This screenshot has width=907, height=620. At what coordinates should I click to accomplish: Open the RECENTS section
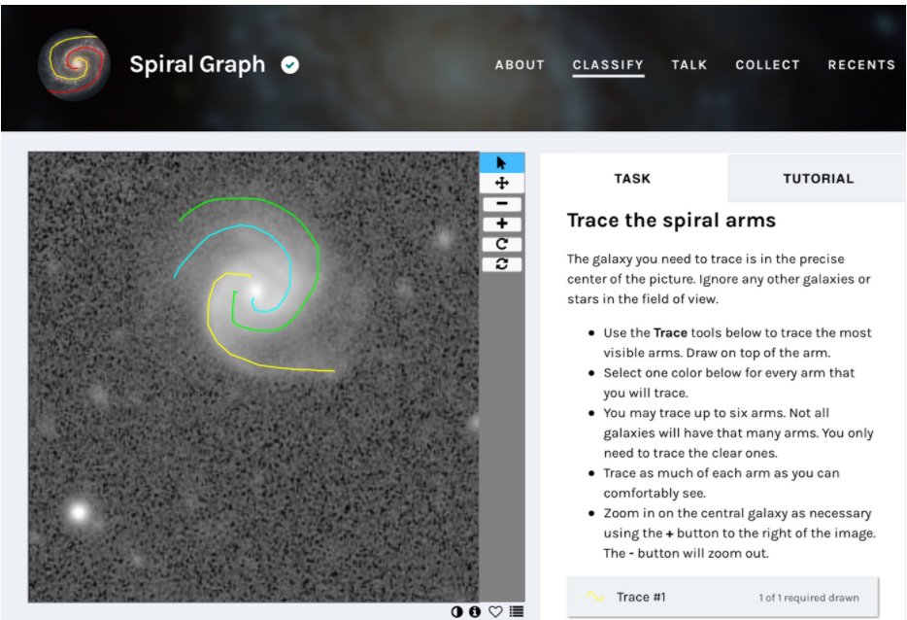coord(861,65)
